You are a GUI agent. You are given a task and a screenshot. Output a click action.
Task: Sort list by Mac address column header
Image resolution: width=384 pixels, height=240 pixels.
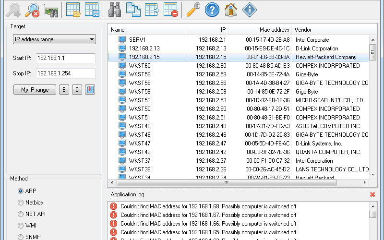coord(260,30)
